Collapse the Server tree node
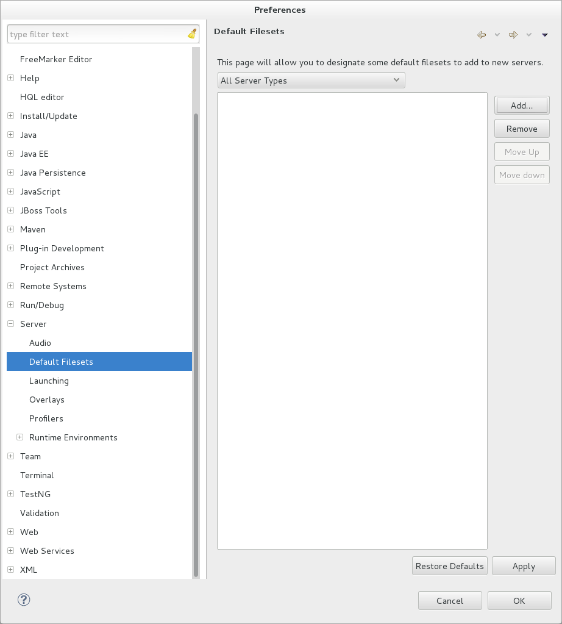Viewport: 562px width, 624px height. (x=10, y=324)
